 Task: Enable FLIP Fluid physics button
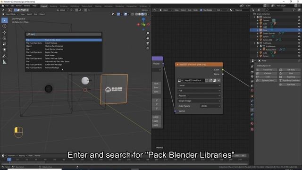[289, 85]
